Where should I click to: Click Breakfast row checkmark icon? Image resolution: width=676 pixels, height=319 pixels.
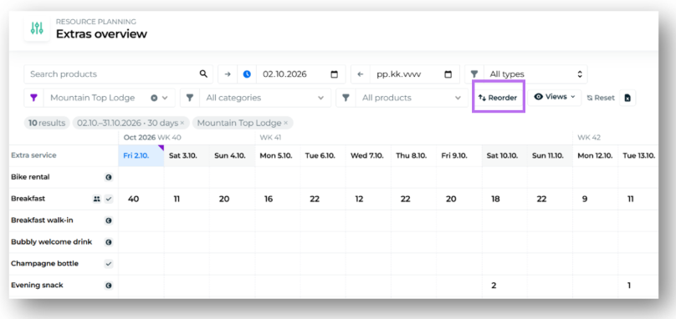tap(109, 199)
